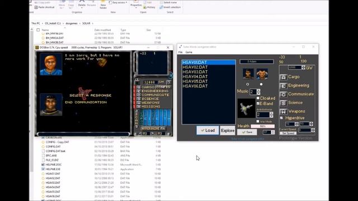Viewport: 358px width, 201px height.
Task: Click Paste shortcut in Explorer ribbon
Action: (x=45, y=7)
